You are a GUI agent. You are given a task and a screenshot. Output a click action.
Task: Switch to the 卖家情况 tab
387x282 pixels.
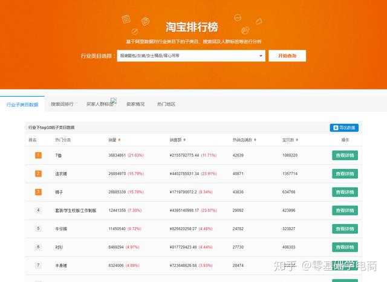pos(135,104)
